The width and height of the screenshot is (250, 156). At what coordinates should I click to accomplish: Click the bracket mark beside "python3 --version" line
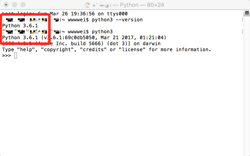pos(242,20)
